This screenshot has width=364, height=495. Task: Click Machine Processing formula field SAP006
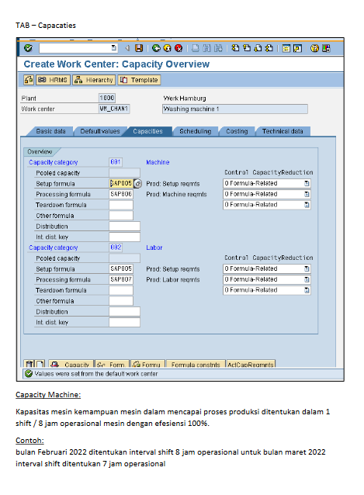point(121,194)
